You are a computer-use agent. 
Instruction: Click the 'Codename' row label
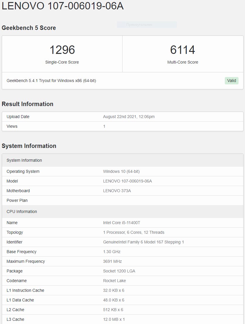coord(16,281)
